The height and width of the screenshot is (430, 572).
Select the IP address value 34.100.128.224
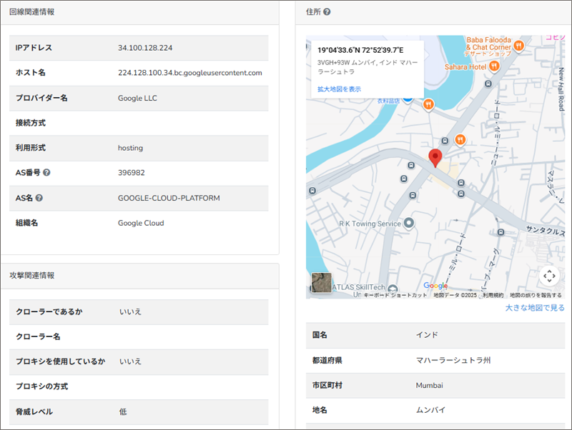tap(145, 48)
